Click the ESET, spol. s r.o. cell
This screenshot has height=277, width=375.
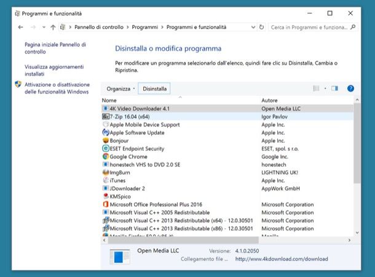[280, 149]
